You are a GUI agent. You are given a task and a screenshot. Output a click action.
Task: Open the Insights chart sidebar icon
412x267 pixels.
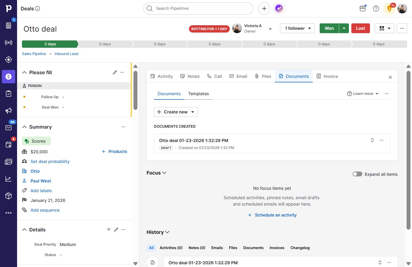coord(9,179)
